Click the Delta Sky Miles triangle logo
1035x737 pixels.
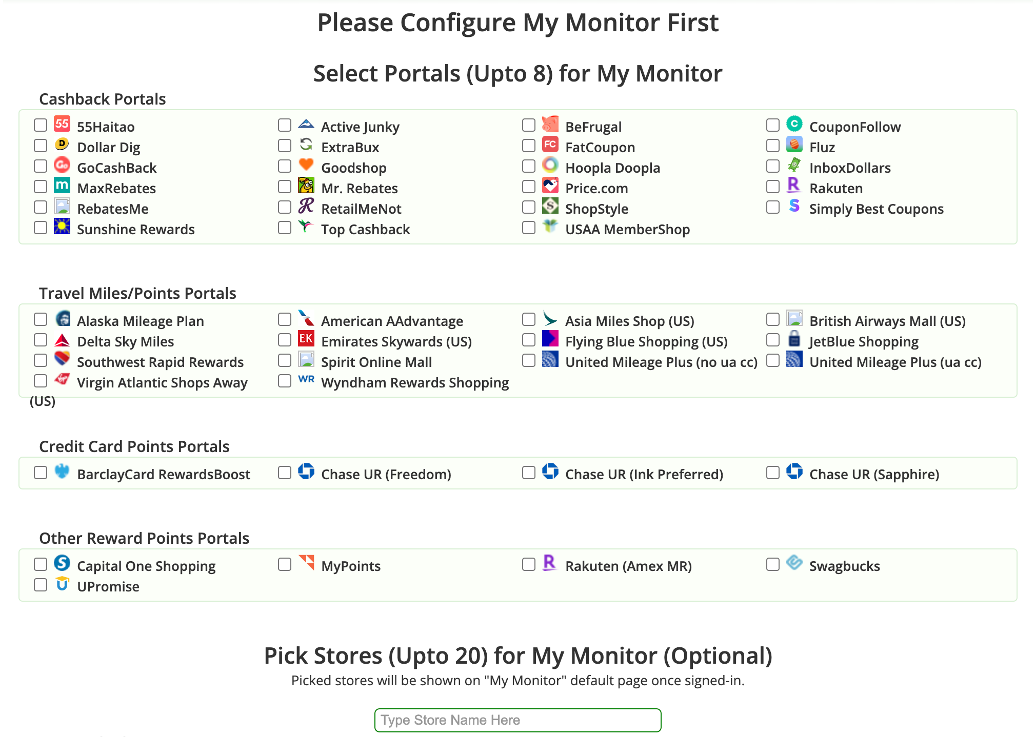(x=62, y=339)
